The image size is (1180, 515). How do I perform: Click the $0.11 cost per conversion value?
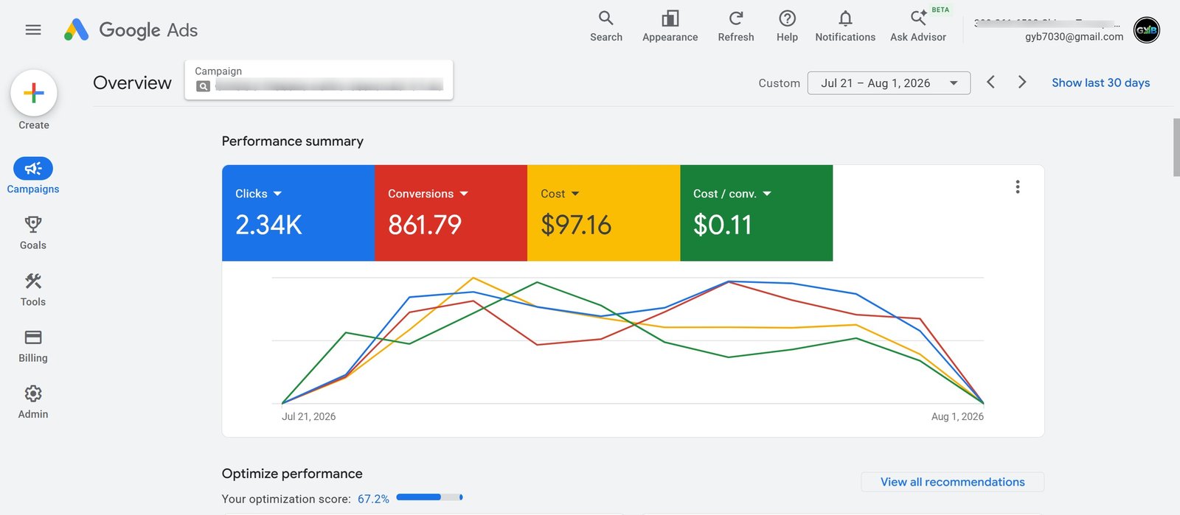pyautogui.click(x=723, y=225)
